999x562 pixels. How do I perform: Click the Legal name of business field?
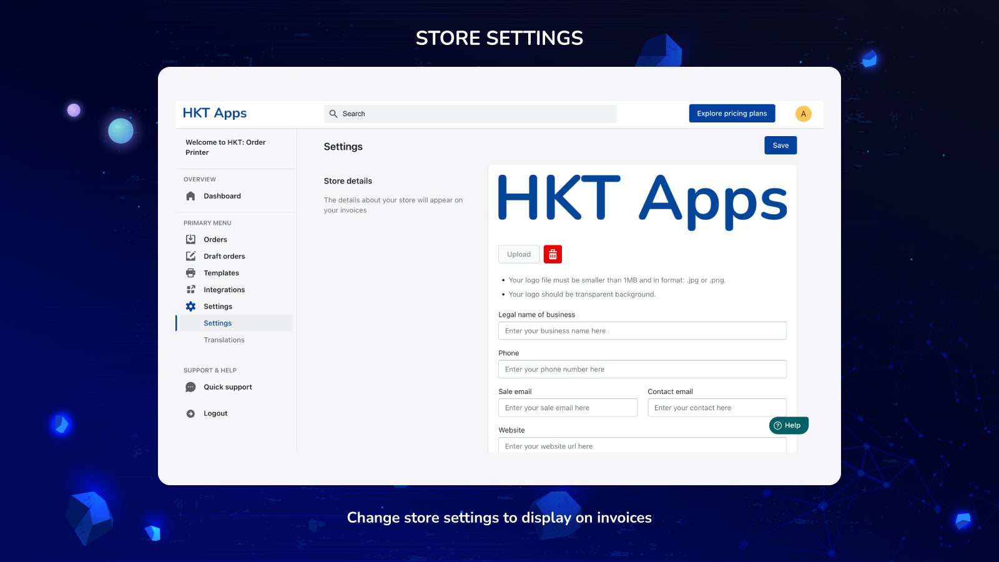point(642,330)
